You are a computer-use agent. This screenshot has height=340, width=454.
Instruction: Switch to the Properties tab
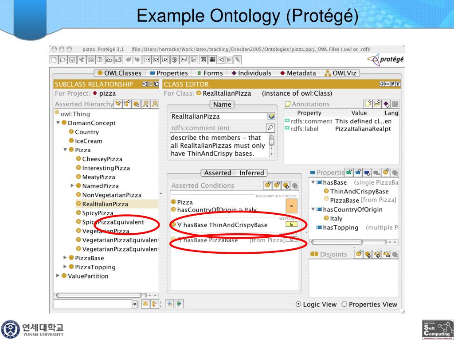coord(169,73)
